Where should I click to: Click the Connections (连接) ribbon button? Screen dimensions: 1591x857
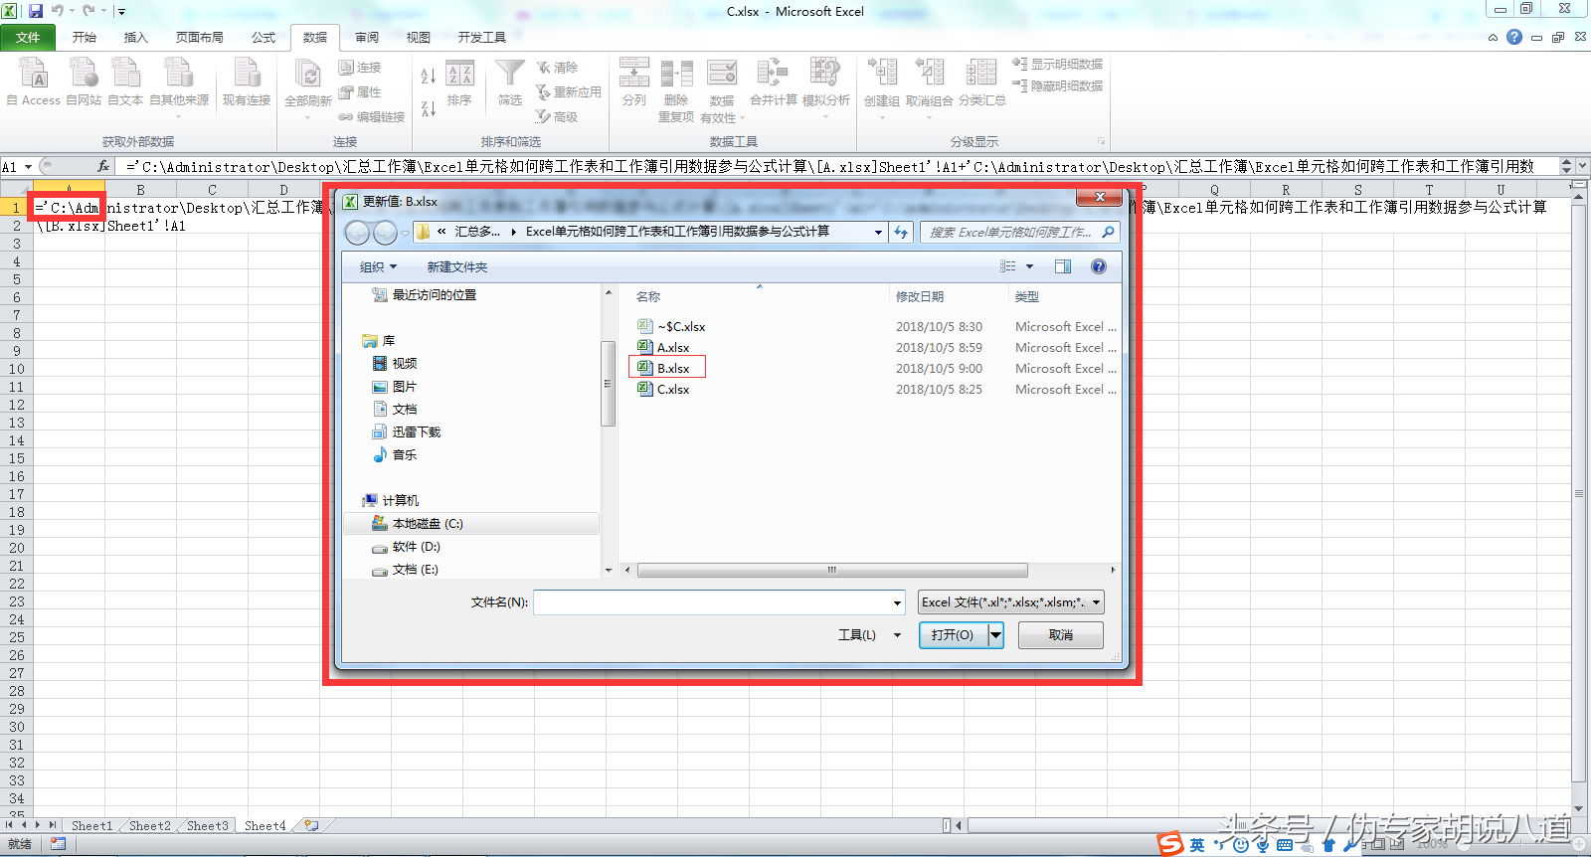(360, 68)
